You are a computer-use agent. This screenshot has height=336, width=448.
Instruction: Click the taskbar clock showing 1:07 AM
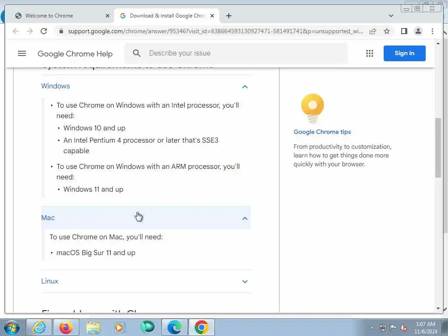tap(426, 327)
